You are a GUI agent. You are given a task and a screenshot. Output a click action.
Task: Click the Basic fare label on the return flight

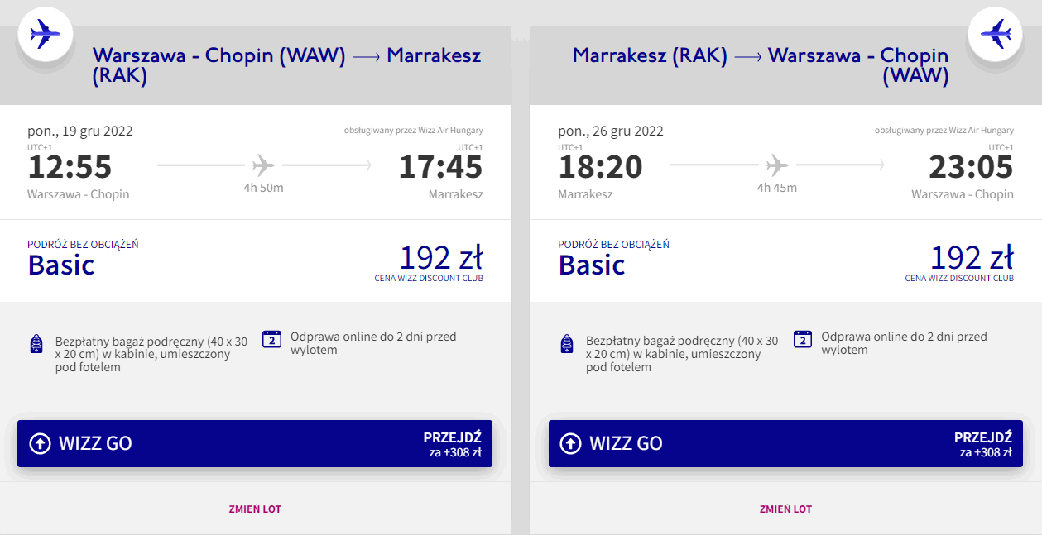592,265
